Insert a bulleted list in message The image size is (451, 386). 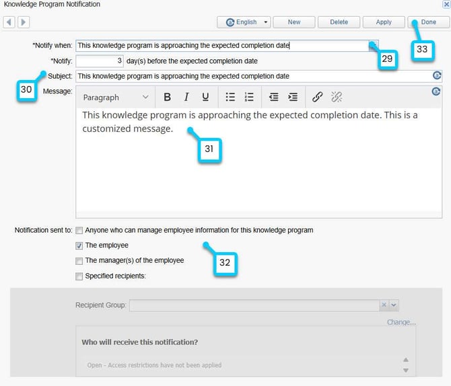(230, 98)
